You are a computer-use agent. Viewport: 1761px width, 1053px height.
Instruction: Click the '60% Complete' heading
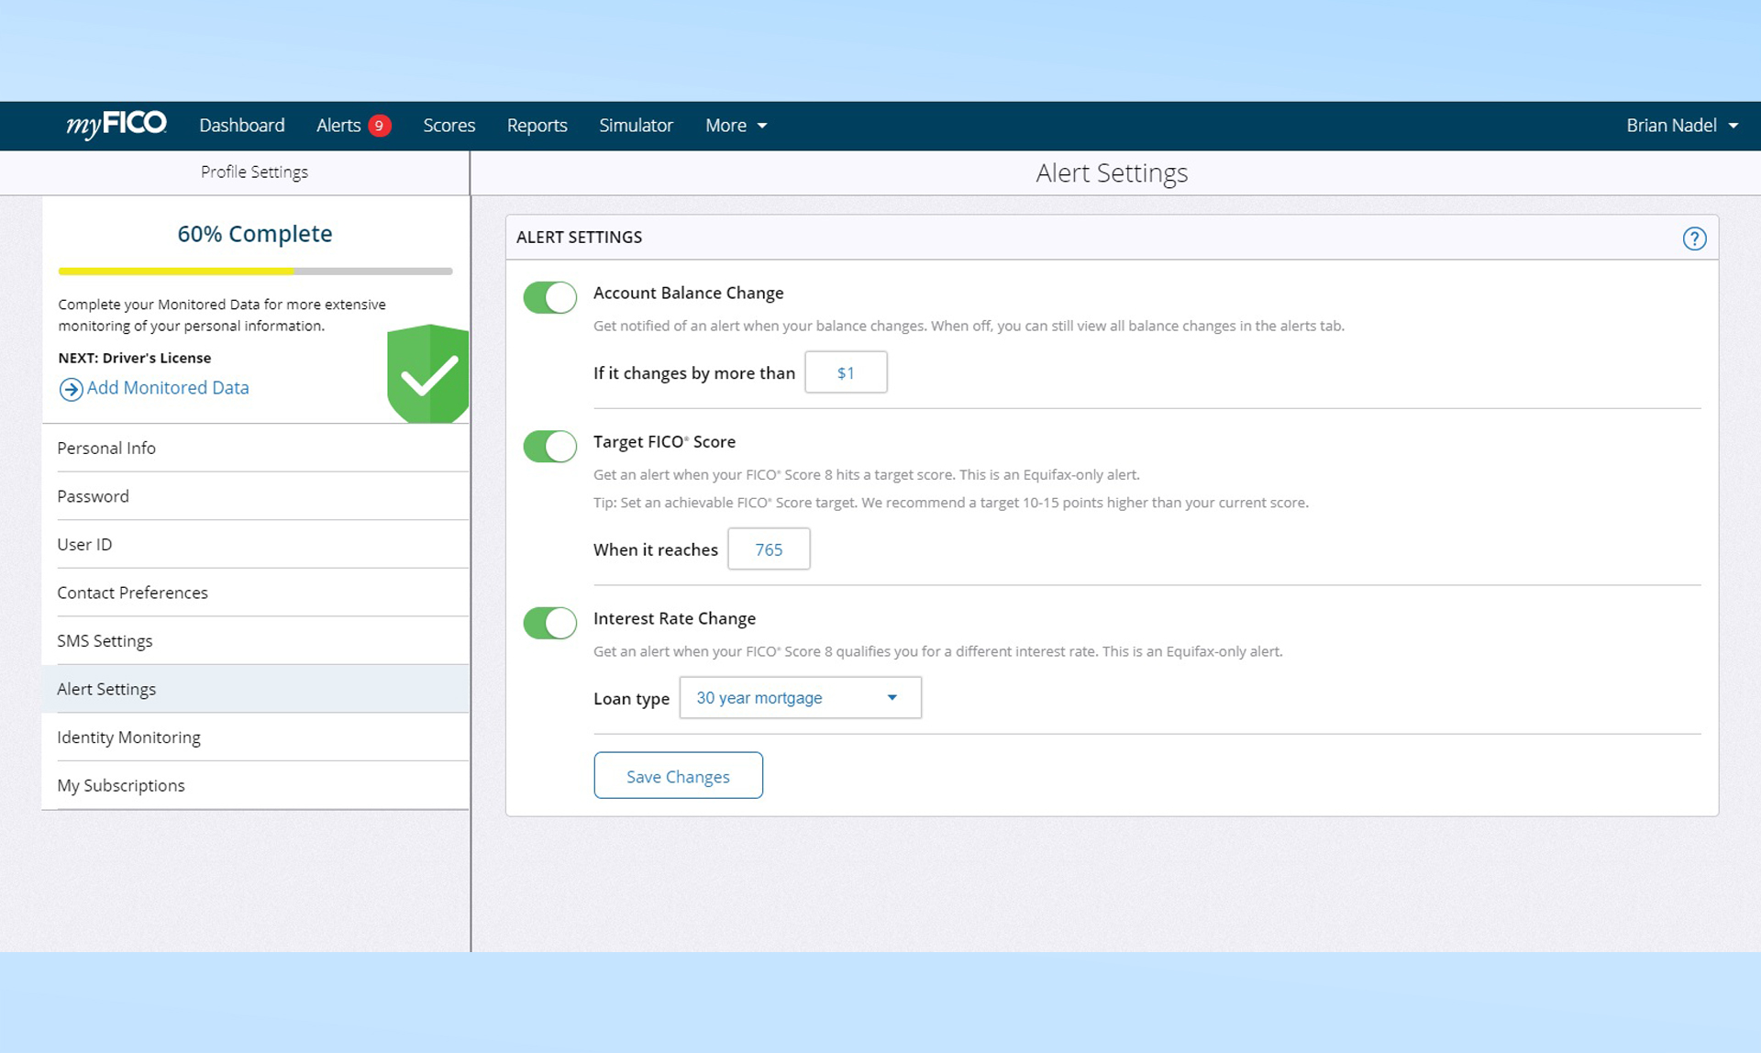[255, 234]
